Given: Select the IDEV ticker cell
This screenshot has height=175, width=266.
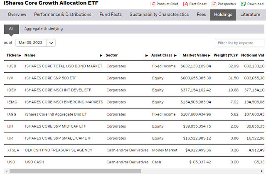Looking at the screenshot, I should point(12,90).
